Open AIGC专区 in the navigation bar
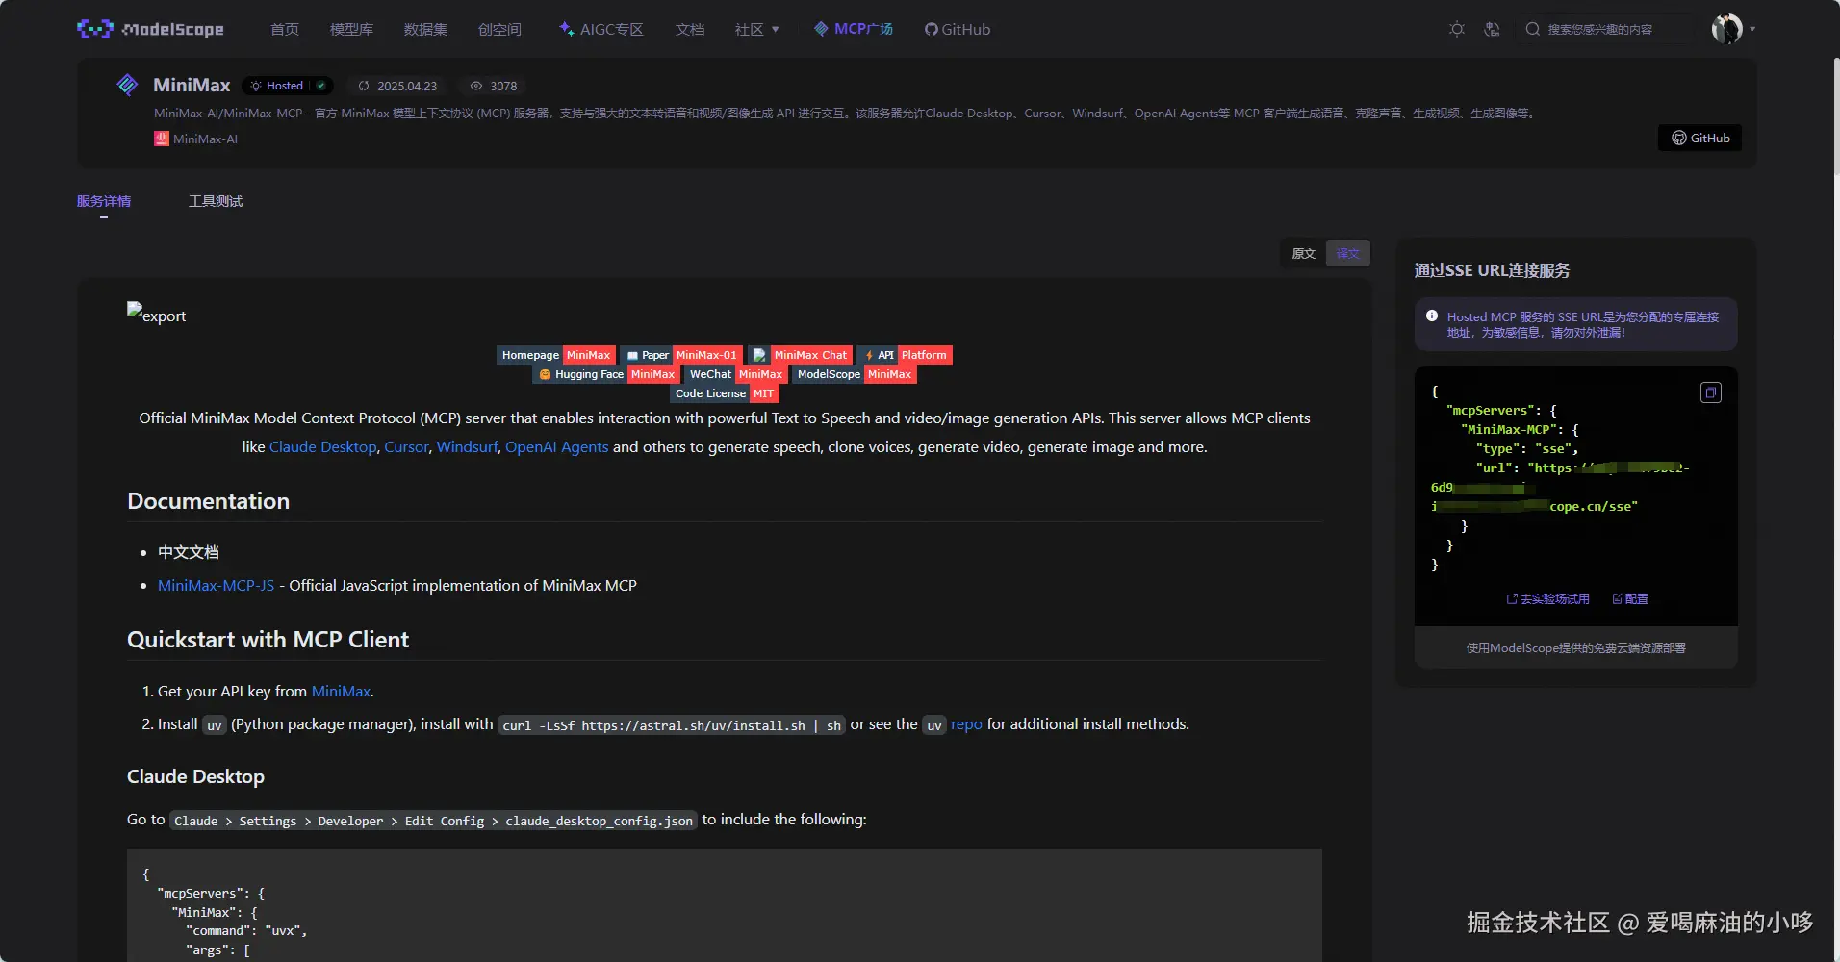 tap(601, 29)
